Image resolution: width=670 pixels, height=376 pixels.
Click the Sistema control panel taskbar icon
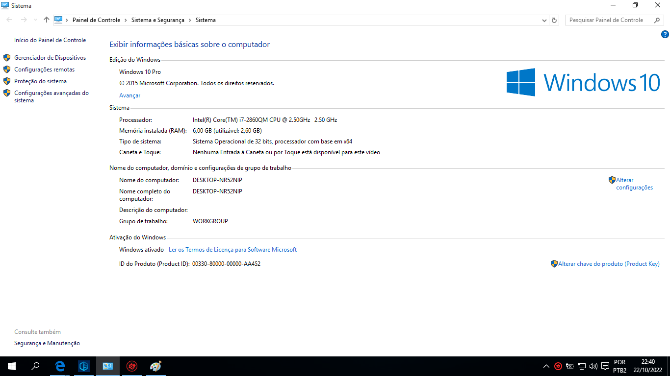[x=108, y=366]
